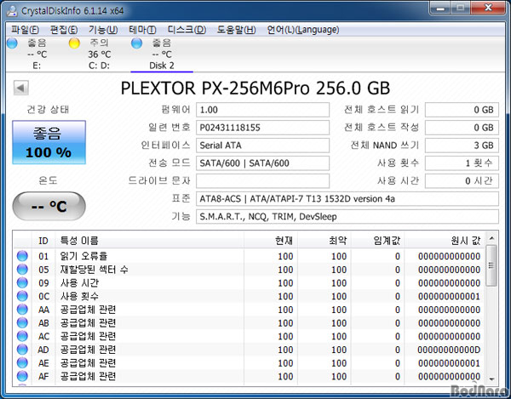Select the 재할당된 섹터 수 attribute row text
The height and width of the screenshot is (399, 511).
(x=94, y=270)
